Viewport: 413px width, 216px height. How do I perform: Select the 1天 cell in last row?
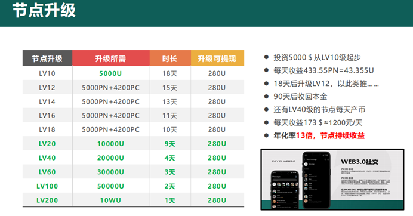tap(170, 200)
